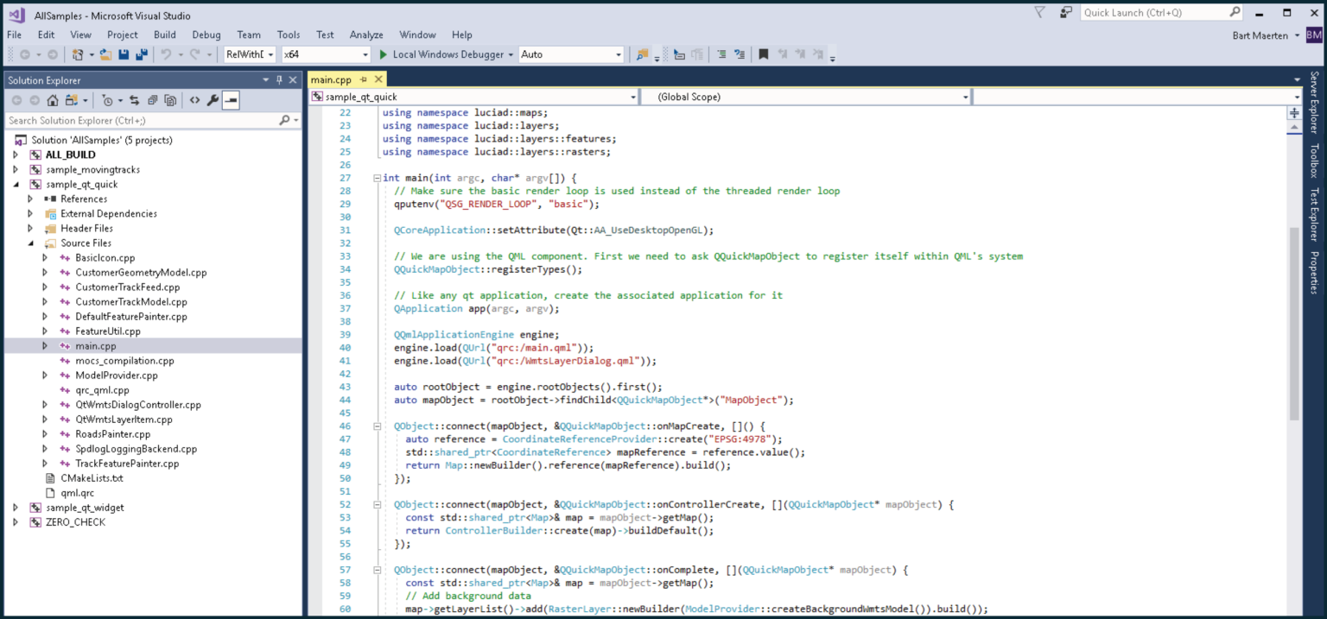Click the Home icon in Solution Explorer toolbar

[x=52, y=99]
